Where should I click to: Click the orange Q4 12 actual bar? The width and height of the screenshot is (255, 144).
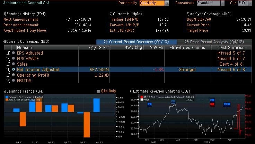(x=87, y=125)
